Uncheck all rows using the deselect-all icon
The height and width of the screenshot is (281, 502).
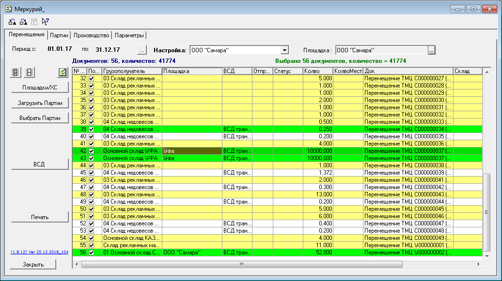(x=29, y=72)
